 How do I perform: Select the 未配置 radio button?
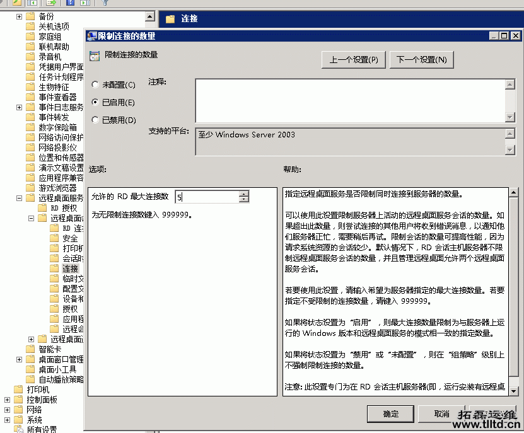[96, 84]
